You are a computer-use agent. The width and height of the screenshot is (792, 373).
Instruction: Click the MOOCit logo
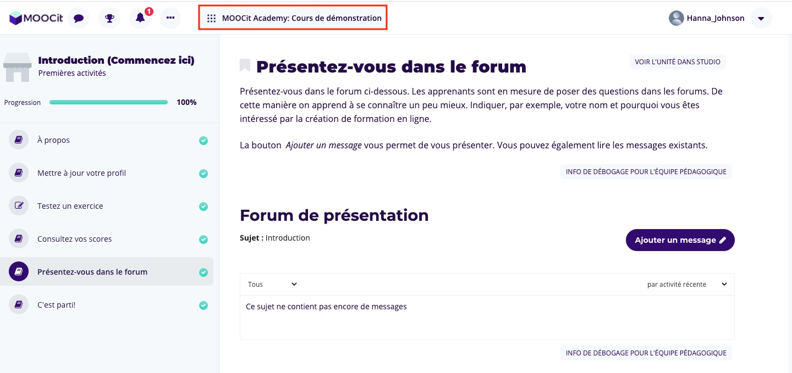tap(36, 18)
